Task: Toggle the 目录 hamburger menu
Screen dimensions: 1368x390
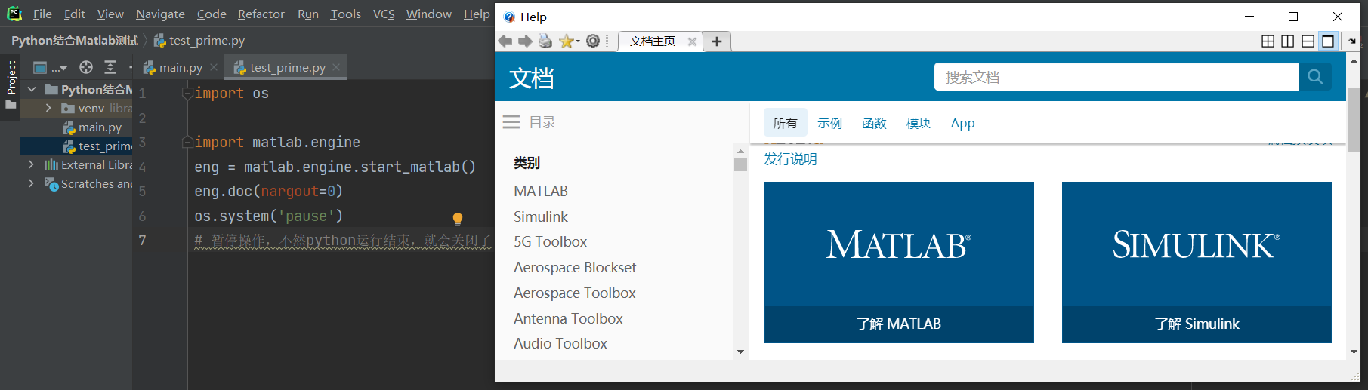Action: (511, 122)
